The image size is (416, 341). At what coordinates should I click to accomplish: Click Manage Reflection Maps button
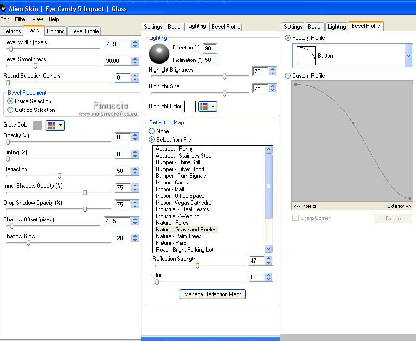tap(213, 294)
